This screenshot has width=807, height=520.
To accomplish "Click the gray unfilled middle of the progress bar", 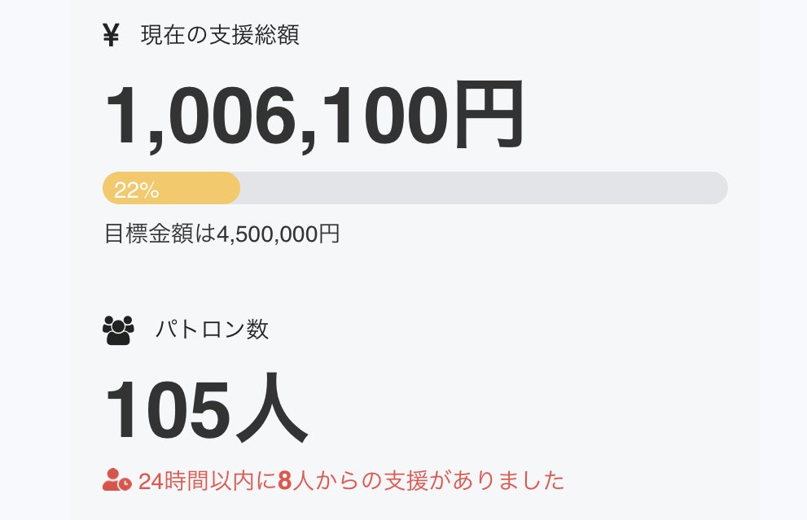I will (x=480, y=188).
